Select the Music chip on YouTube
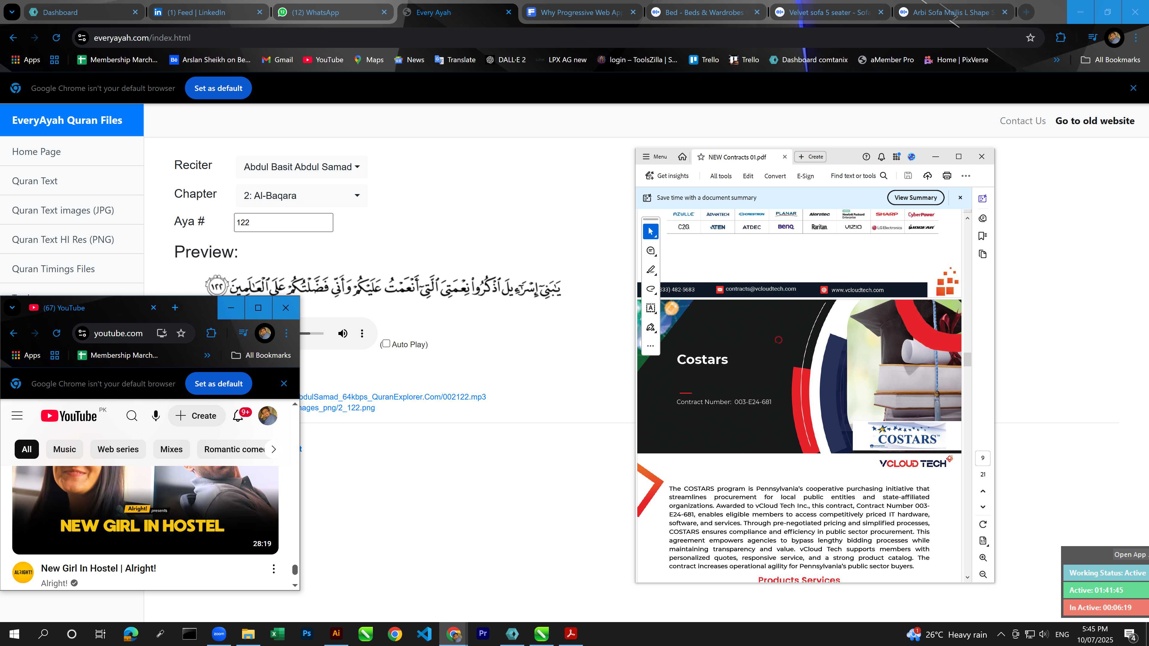 pos(64,450)
